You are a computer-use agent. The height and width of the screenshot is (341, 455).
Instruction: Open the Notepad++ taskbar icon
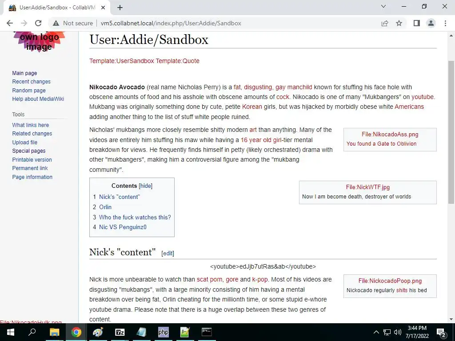point(185,332)
